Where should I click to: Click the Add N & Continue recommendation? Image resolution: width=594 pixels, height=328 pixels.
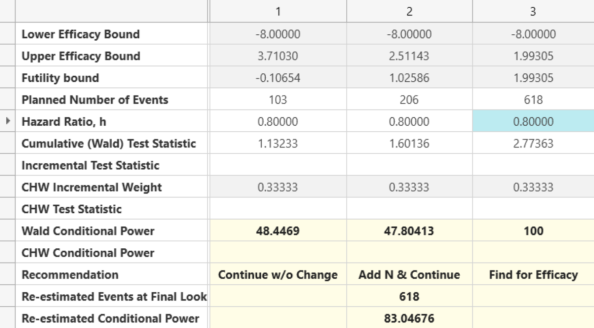[x=409, y=275]
